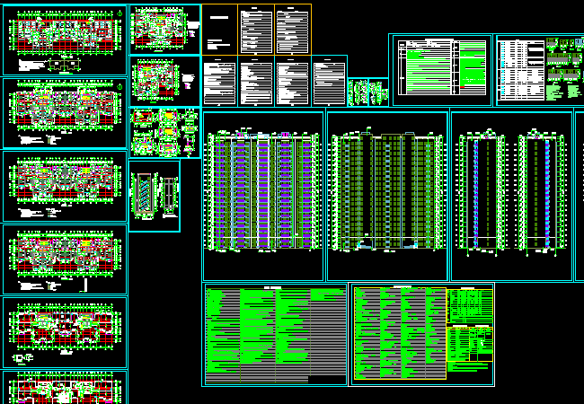584x404 pixels.
Task: Pick the detail drawings sheet in second column
Action: [x=164, y=133]
